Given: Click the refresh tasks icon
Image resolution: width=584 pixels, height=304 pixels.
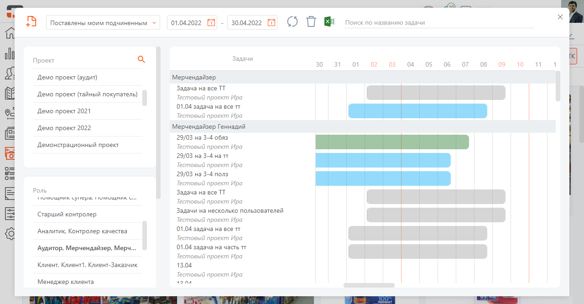Looking at the screenshot, I should click(x=292, y=22).
